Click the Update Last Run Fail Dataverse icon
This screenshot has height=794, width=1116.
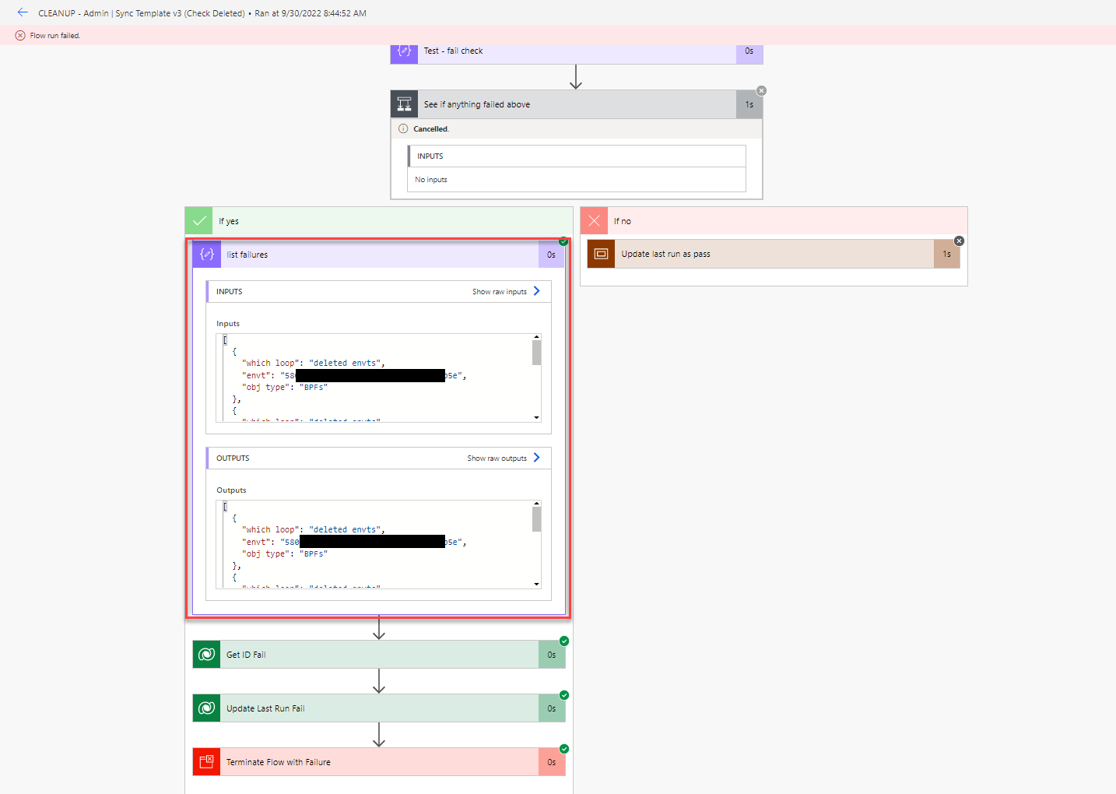(206, 708)
